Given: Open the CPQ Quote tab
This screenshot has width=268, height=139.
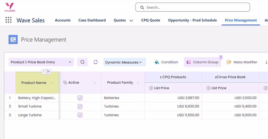Looking at the screenshot, I should point(150,20).
